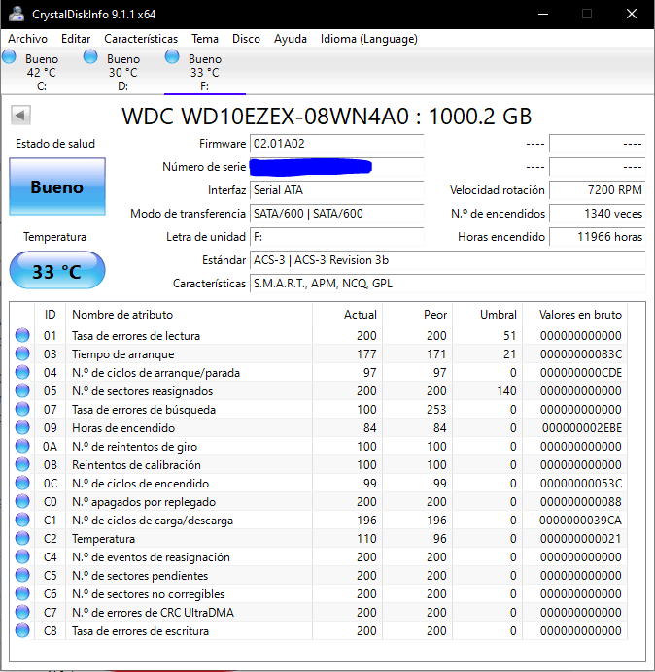
Task: Click status orb of attribute 03 Tiempo de arranque
Action: coord(22,353)
